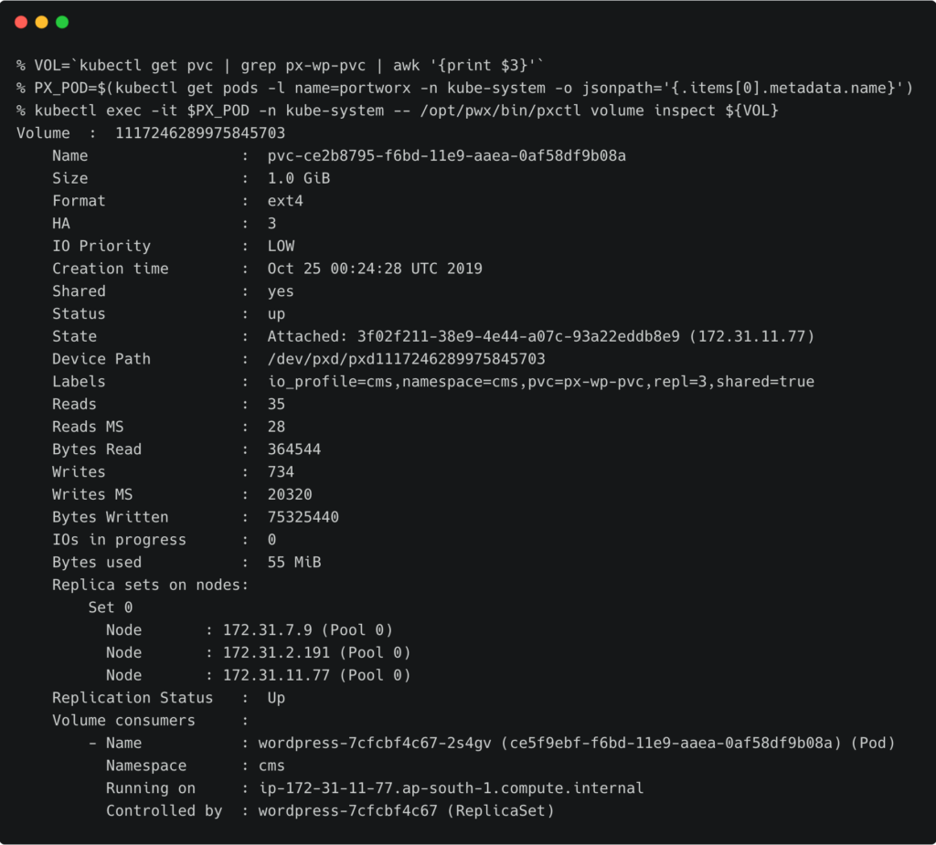The image size is (936, 845).
Task: Click the Attached state value text
Action: pyautogui.click(x=540, y=336)
